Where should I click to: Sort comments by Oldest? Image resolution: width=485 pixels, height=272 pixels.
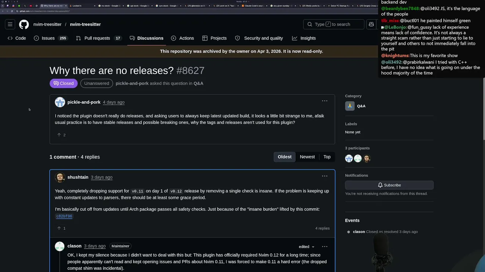(285, 157)
